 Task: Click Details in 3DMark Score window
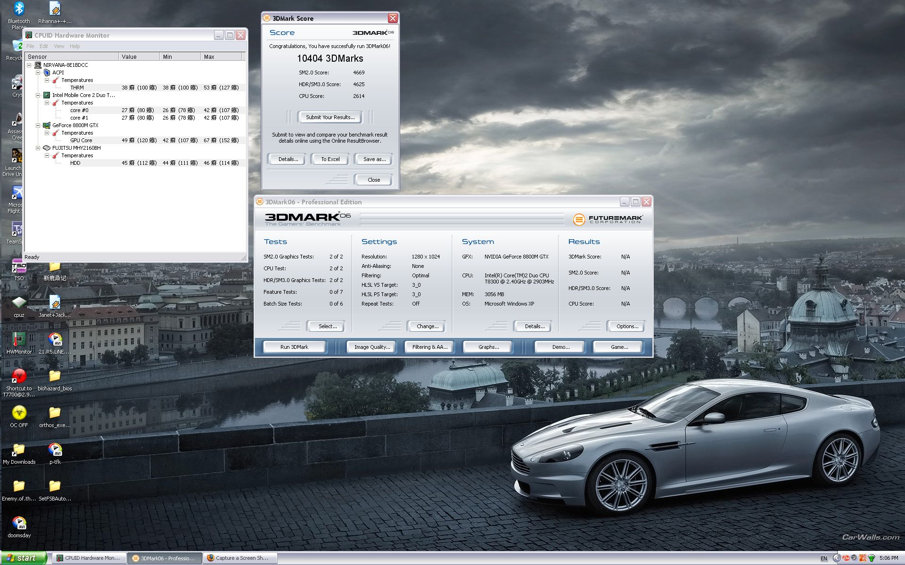(288, 159)
